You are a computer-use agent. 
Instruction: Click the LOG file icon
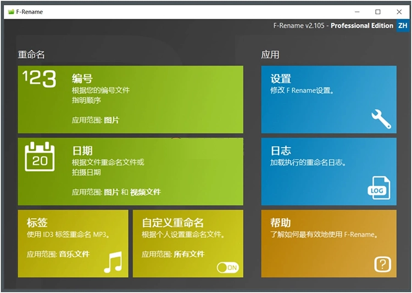coord(378,189)
